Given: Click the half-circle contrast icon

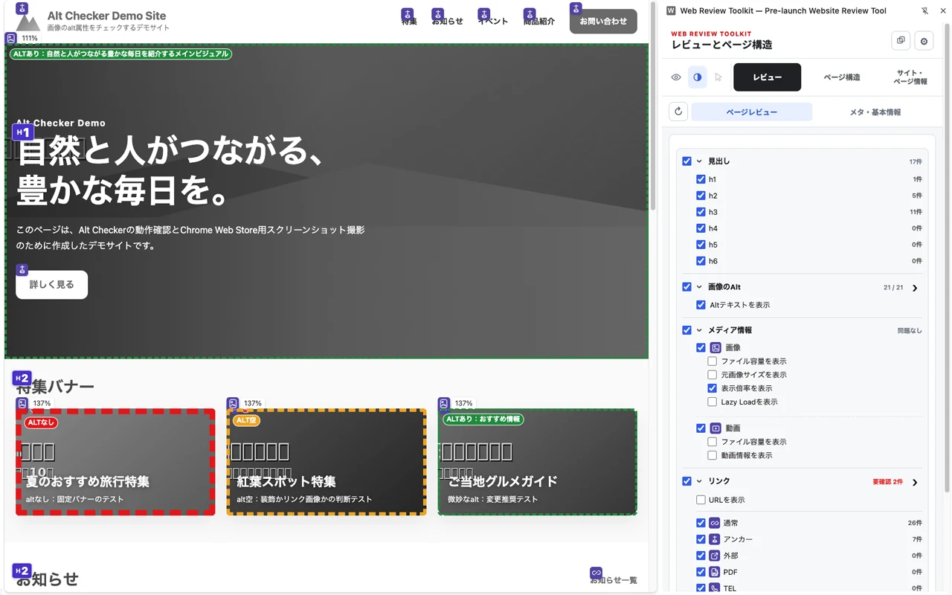Looking at the screenshot, I should point(697,77).
